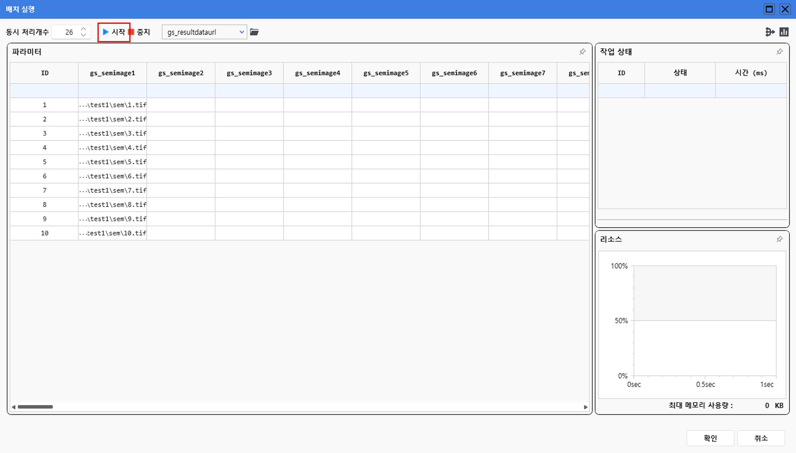Click the 시작 play button
This screenshot has width=796, height=453.
coord(114,32)
